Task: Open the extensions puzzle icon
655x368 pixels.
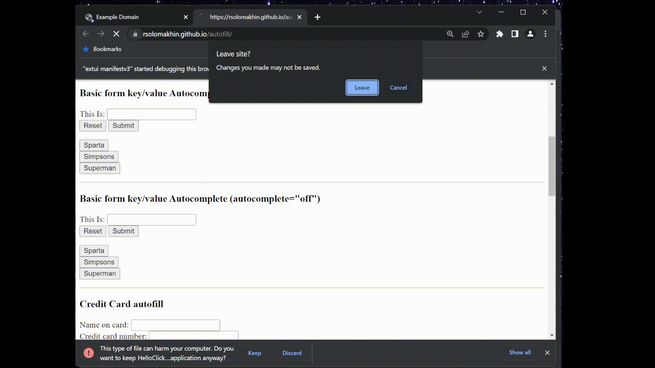Action: point(500,34)
